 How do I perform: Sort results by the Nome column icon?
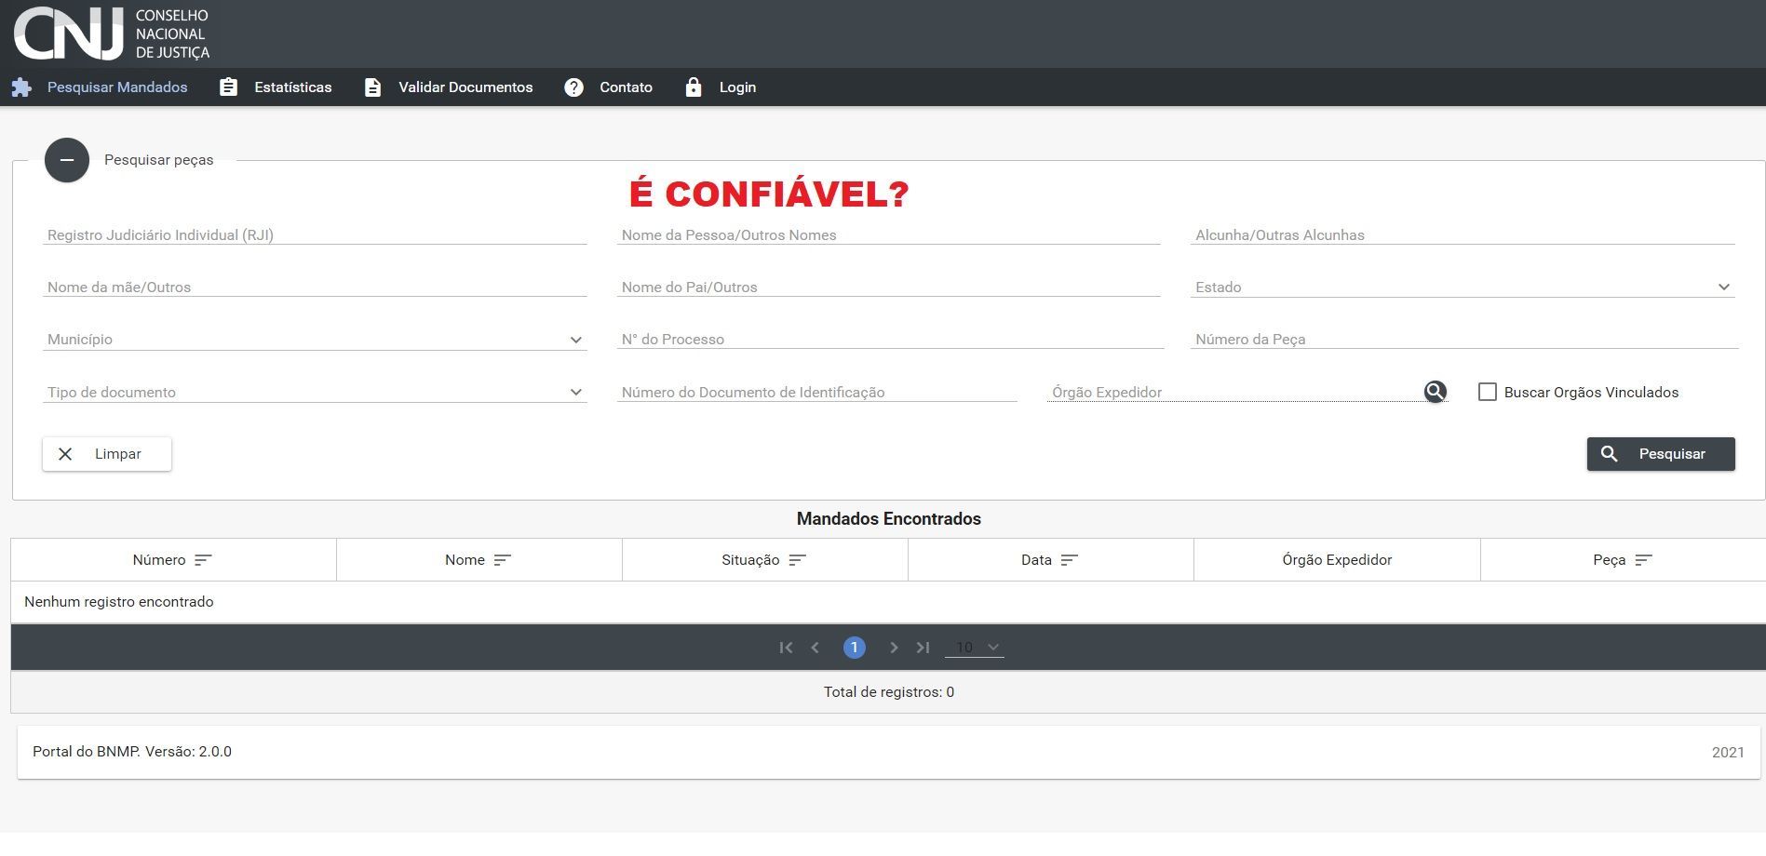pyautogui.click(x=503, y=560)
